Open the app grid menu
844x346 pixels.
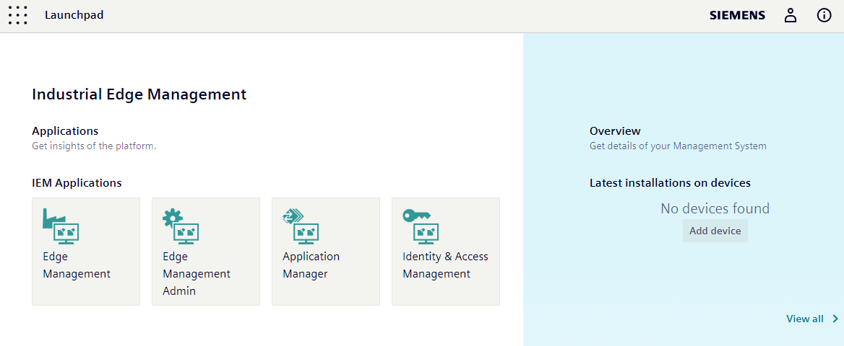(18, 15)
